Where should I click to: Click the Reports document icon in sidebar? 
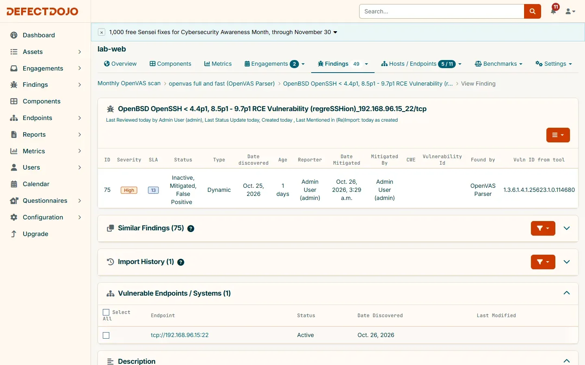pos(14,134)
